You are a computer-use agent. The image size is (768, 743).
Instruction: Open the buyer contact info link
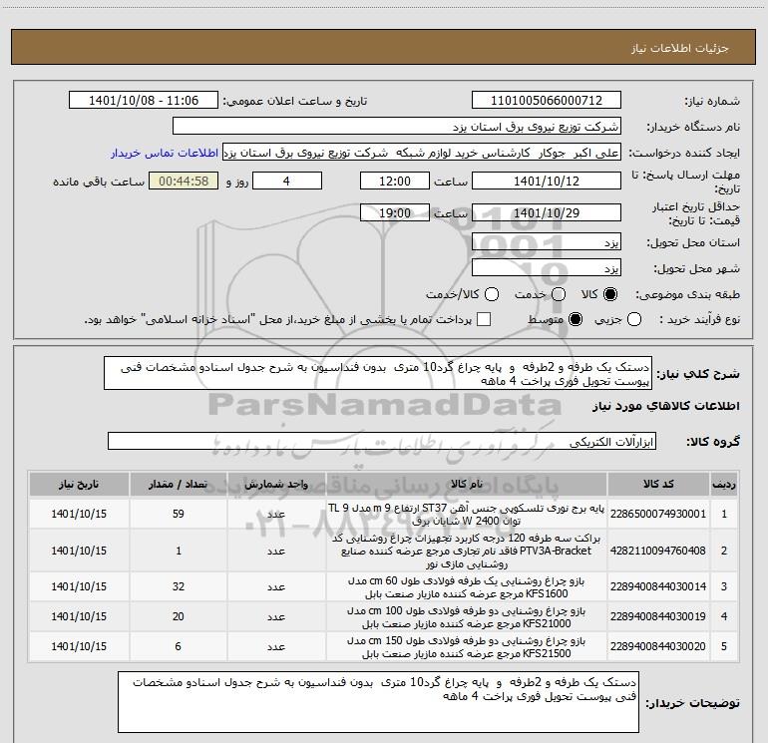coord(165,153)
